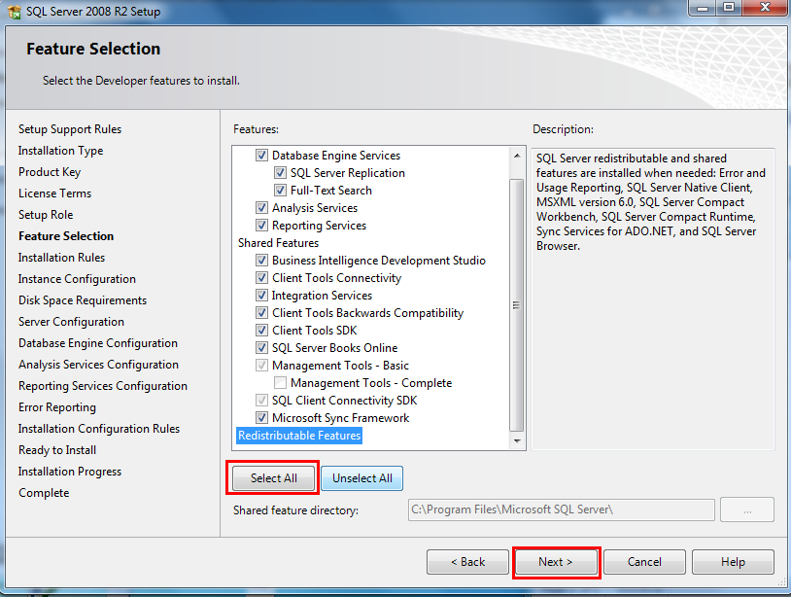Open the Product Key step

click(x=50, y=172)
